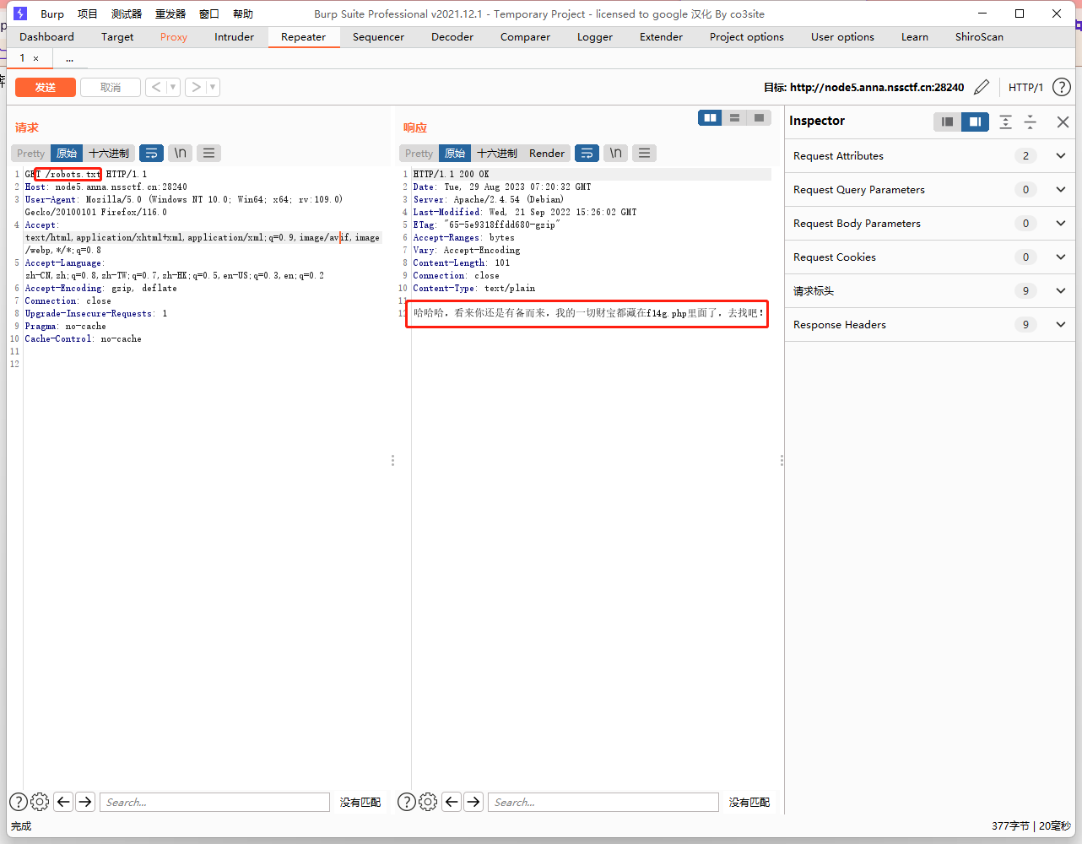Switch to the Decoder tab
Image resolution: width=1082 pixels, height=844 pixels.
452,37
